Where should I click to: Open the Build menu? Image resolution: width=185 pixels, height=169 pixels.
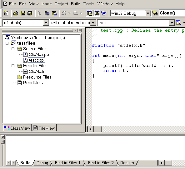[76, 4]
